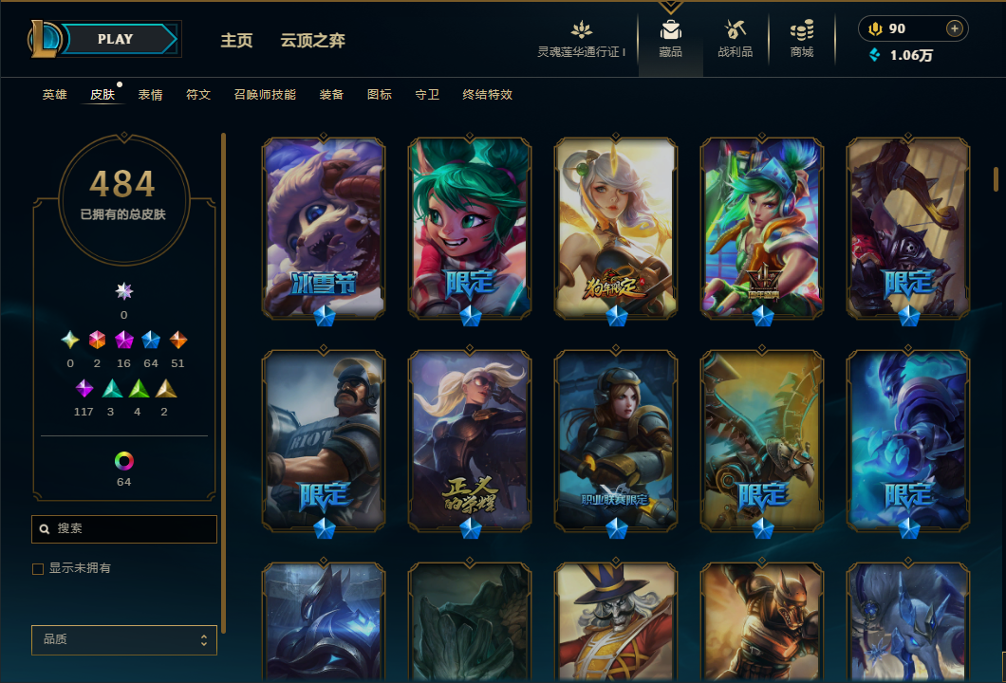This screenshot has height=683, width=1006.
Task: Click the League logo icon beside PLAY
Action: click(x=45, y=39)
